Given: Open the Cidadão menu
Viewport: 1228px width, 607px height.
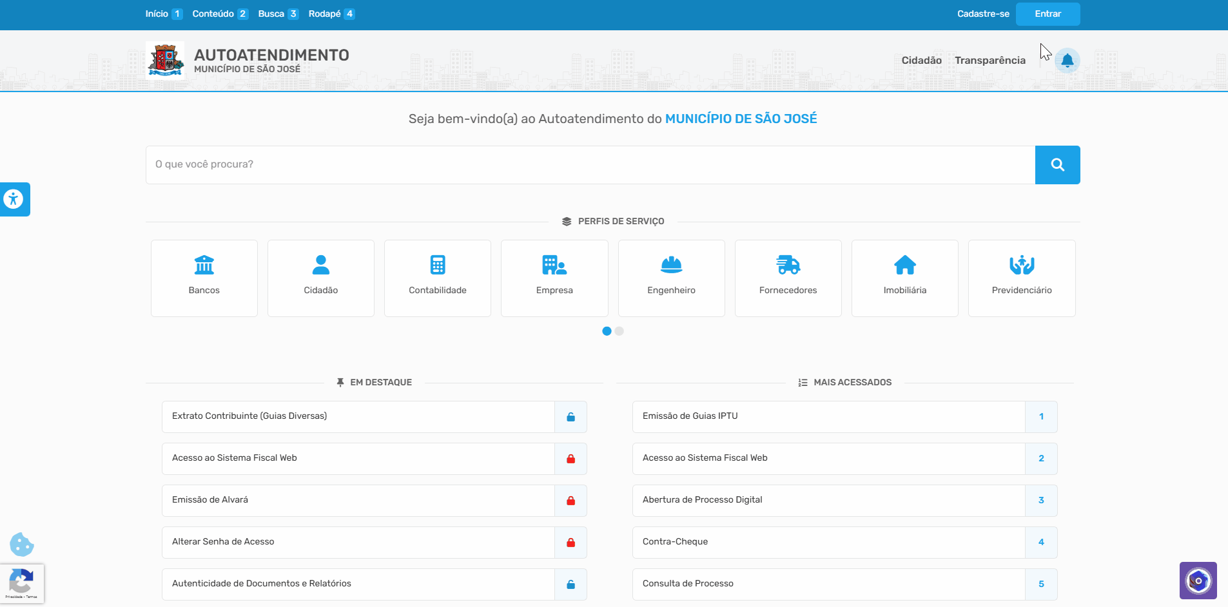Looking at the screenshot, I should (x=921, y=61).
